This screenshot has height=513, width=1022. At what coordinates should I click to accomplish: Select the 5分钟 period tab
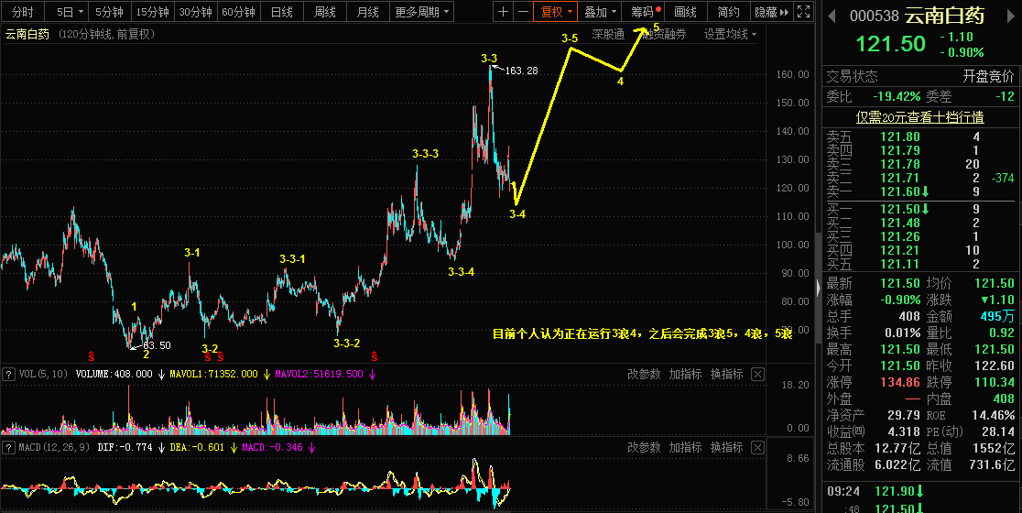pyautogui.click(x=110, y=11)
